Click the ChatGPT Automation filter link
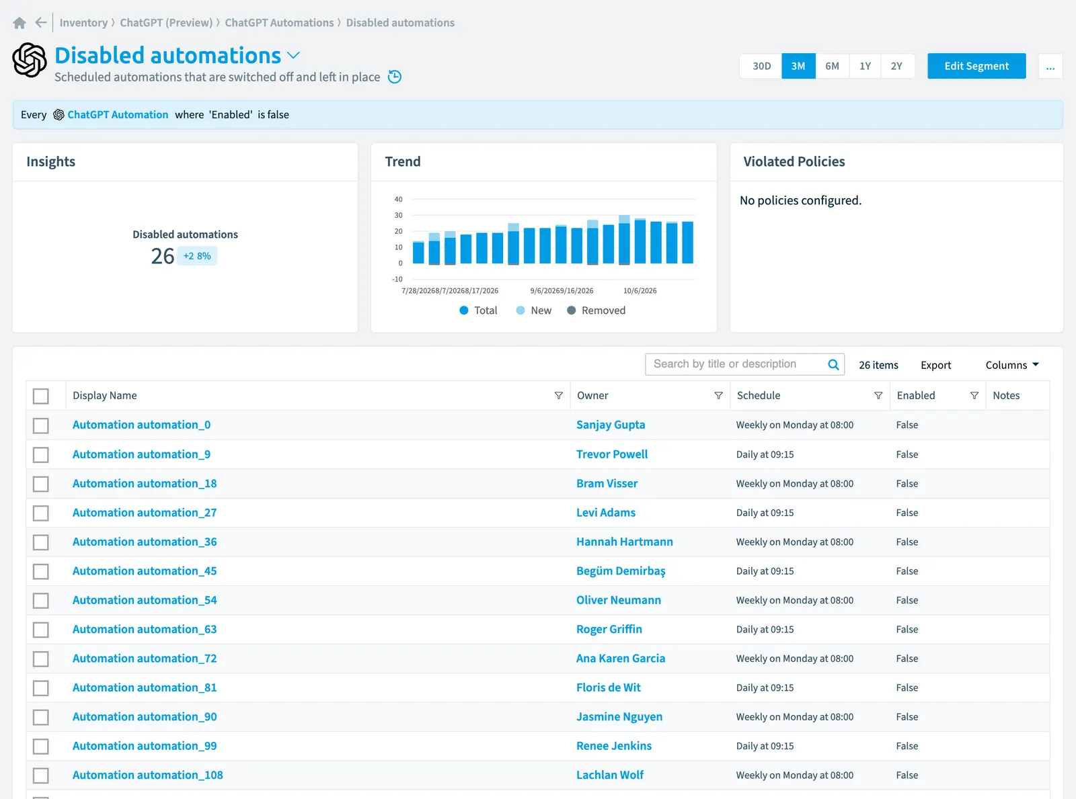This screenshot has height=799, width=1076. pyautogui.click(x=118, y=115)
